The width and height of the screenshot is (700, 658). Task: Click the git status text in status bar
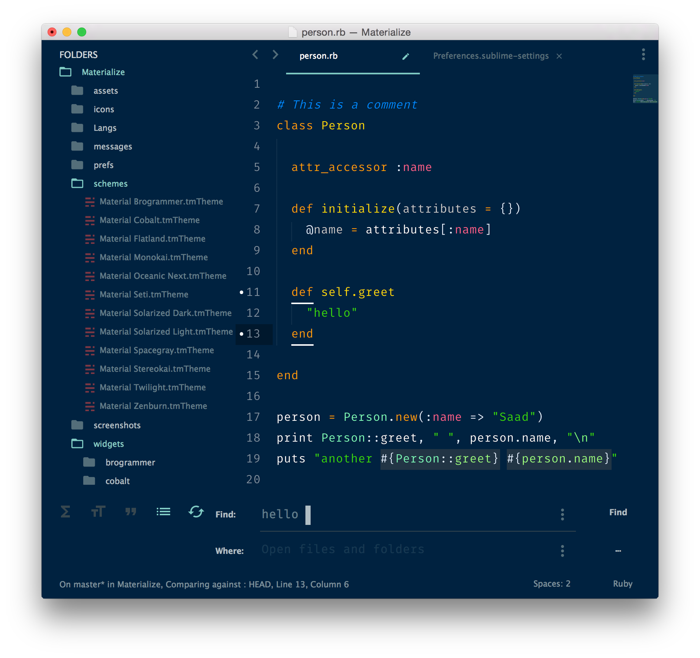tap(204, 584)
